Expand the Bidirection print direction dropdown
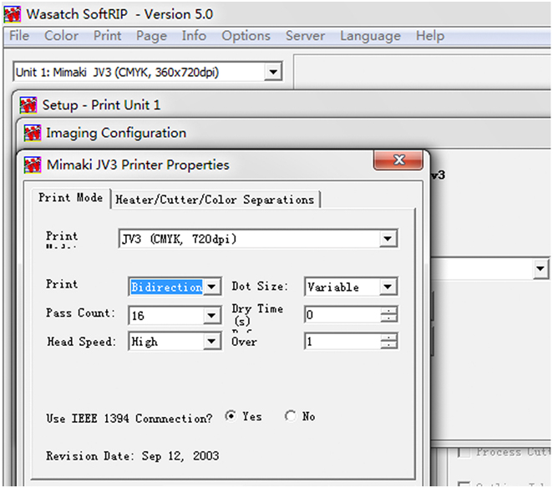This screenshot has height=488, width=553. point(212,287)
